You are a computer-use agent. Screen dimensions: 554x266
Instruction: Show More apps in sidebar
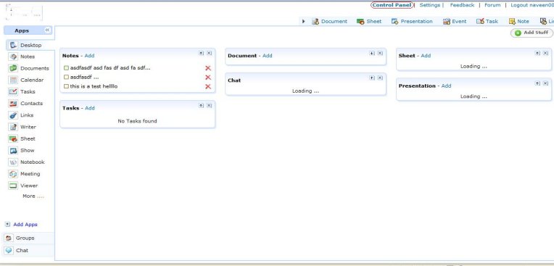coord(33,196)
